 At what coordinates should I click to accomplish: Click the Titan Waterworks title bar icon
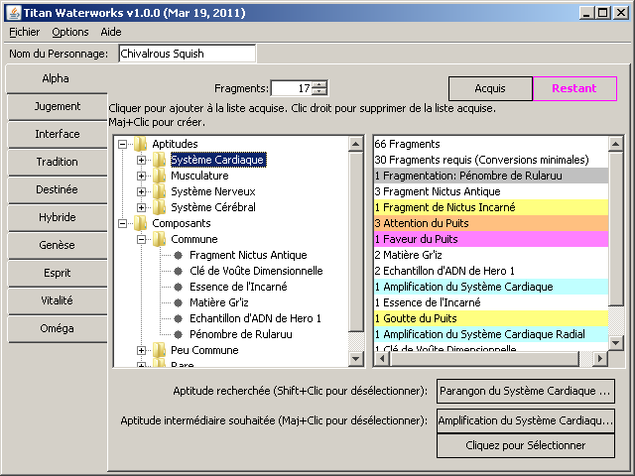(11, 11)
